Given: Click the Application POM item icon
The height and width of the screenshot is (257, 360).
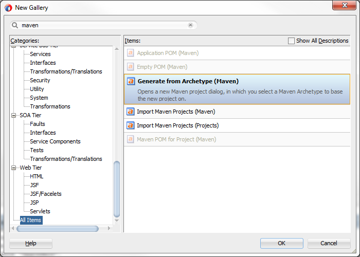Looking at the screenshot, I should 131,53.
